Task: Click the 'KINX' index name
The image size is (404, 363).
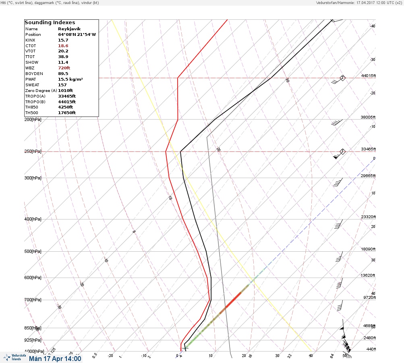Action: pos(30,40)
